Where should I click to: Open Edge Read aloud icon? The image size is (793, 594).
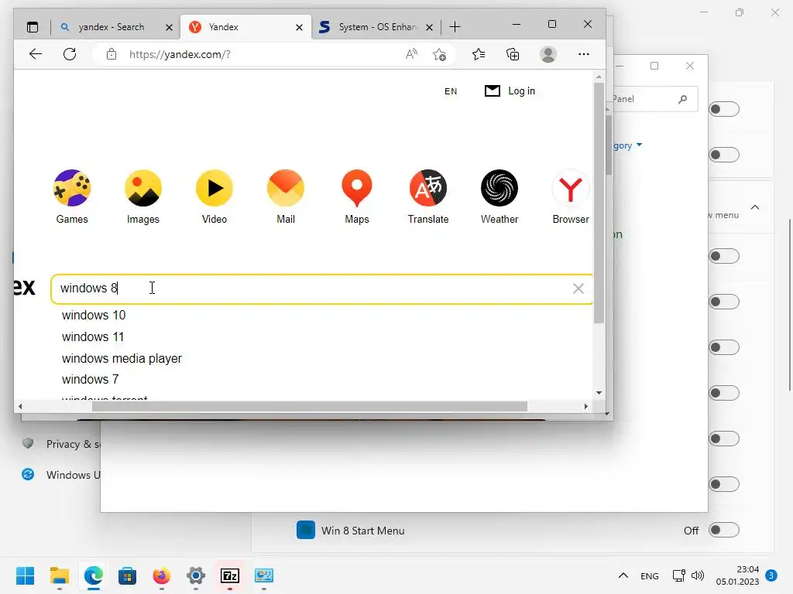(412, 54)
